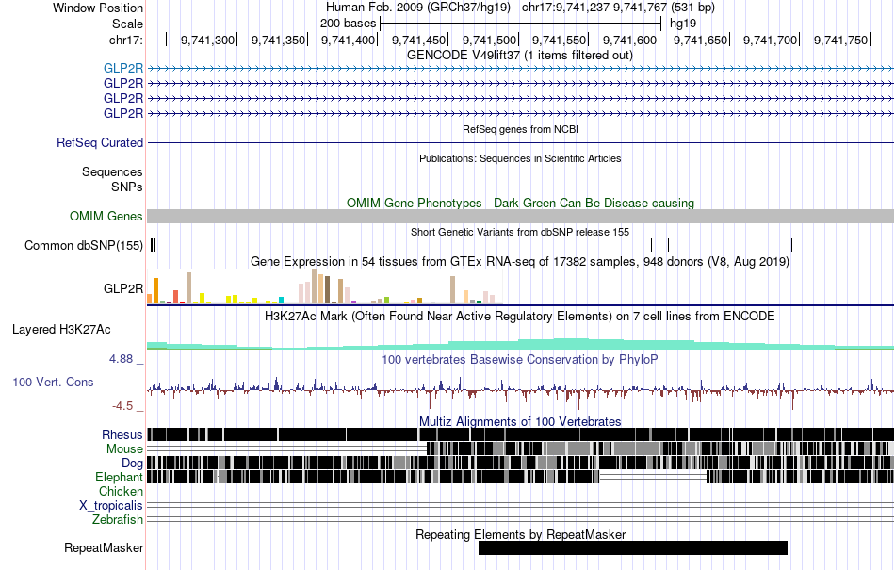Open Common dbSNP(155) track label

[84, 245]
